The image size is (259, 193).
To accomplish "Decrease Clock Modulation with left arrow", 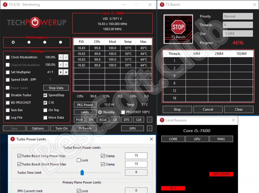I will coord(61,57).
